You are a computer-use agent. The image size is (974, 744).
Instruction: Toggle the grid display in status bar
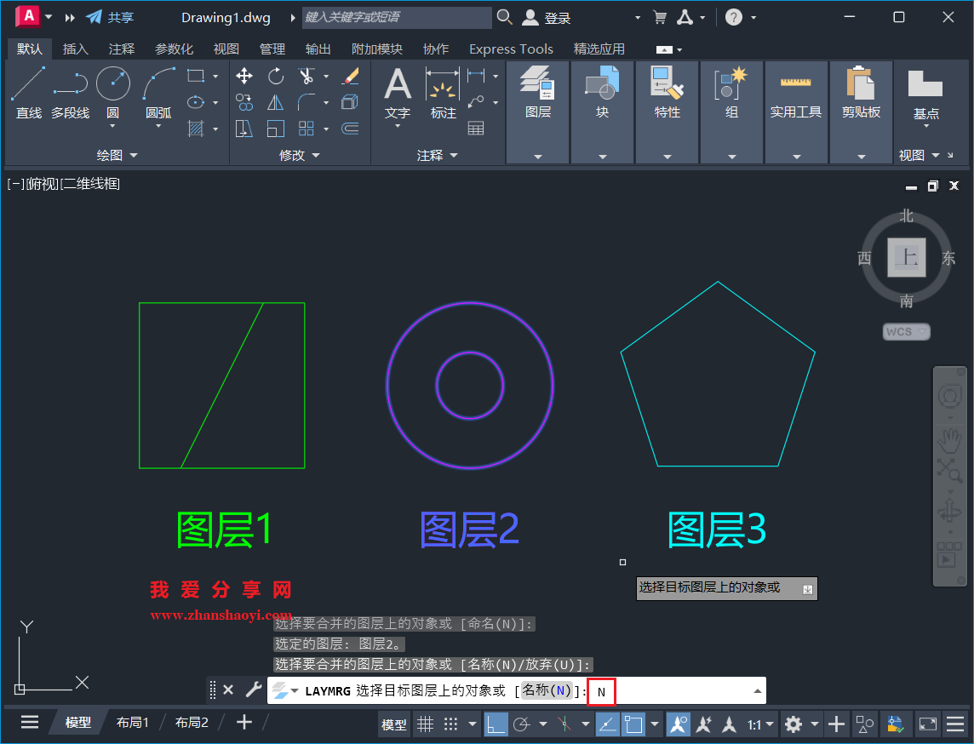(423, 724)
